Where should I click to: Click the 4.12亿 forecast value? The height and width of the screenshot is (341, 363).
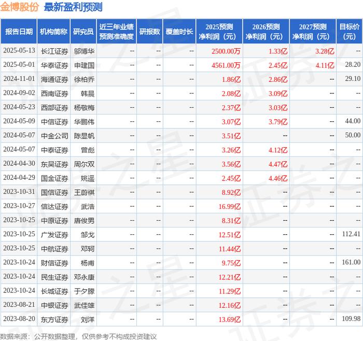click(278, 150)
